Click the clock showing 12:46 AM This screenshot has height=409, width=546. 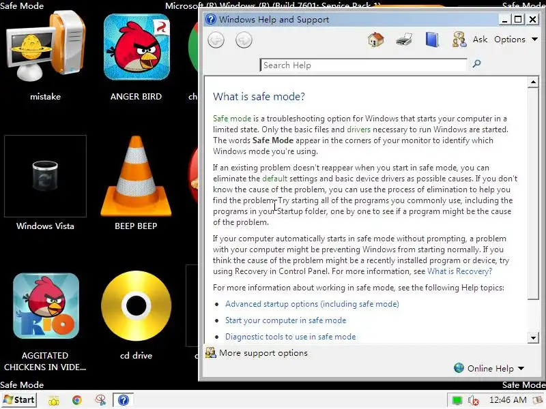(x=508, y=400)
